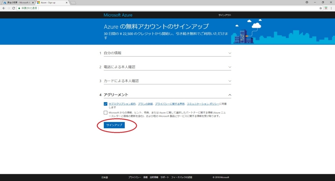Click the 自分の情報 section title
This screenshot has width=335, height=181.
[x=113, y=53]
